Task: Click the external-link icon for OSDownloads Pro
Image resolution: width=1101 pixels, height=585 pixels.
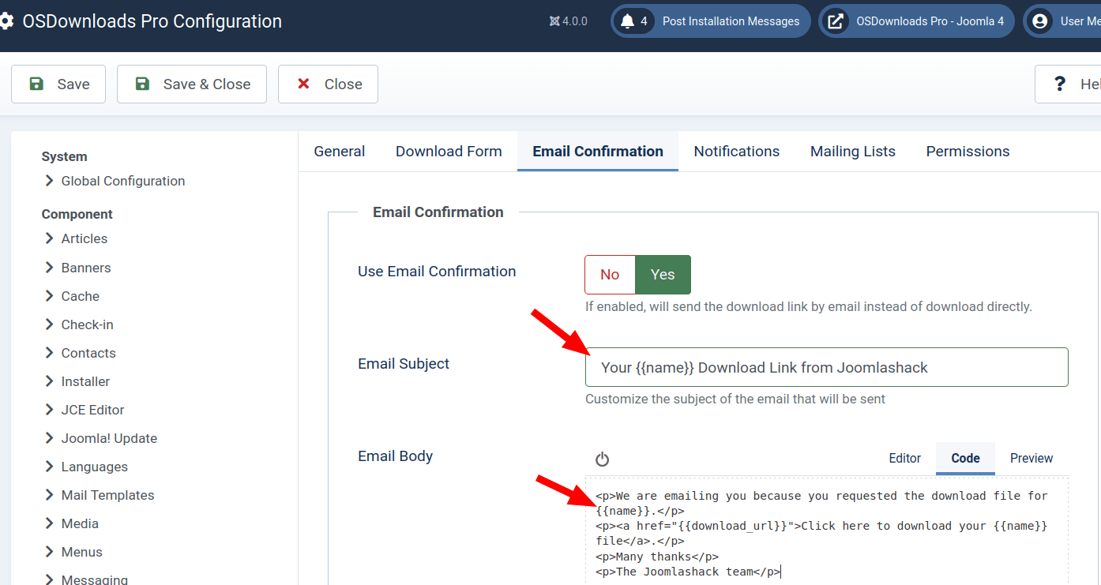Action: tap(835, 21)
